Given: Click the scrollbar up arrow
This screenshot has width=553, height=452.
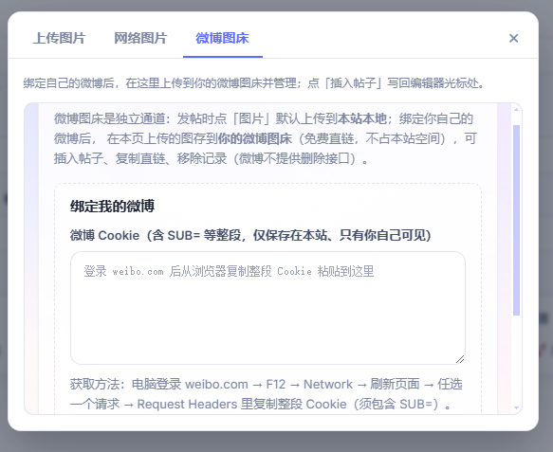Looking at the screenshot, I should 516,110.
